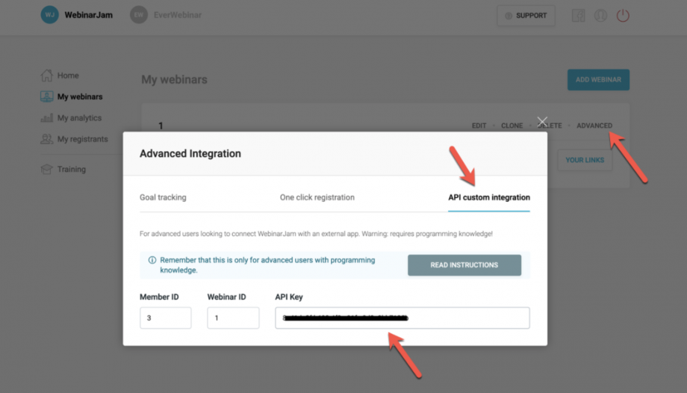The image size is (687, 393).
Task: Switch to the Goal tracking tab
Action: point(163,197)
